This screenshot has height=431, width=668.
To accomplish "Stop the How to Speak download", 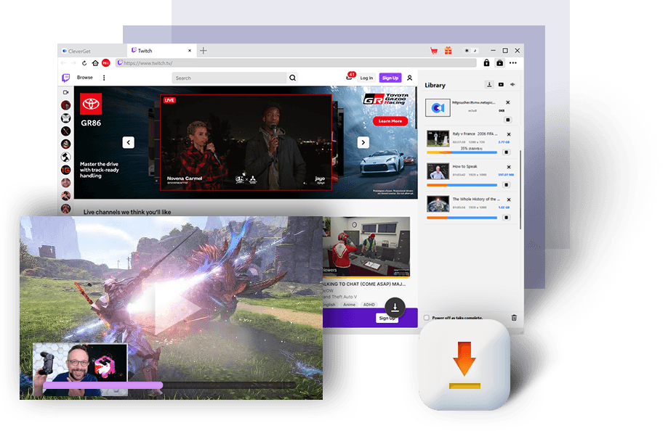I will click(506, 184).
